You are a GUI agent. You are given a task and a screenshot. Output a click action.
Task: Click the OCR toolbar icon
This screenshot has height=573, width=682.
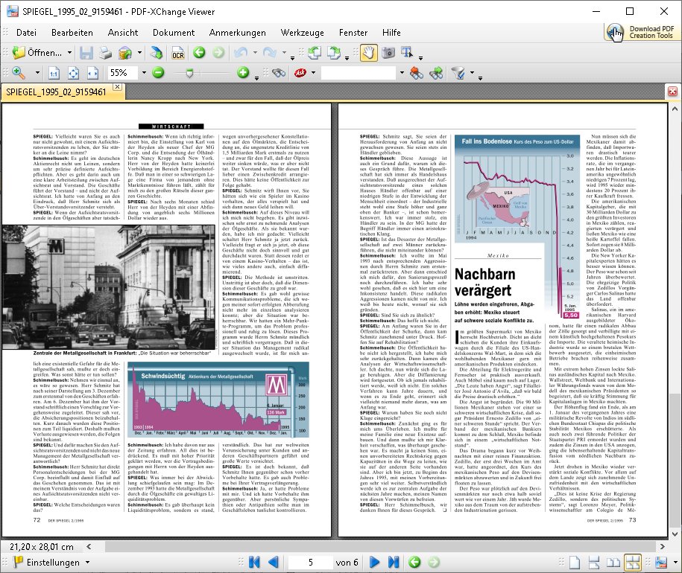pyautogui.click(x=178, y=53)
